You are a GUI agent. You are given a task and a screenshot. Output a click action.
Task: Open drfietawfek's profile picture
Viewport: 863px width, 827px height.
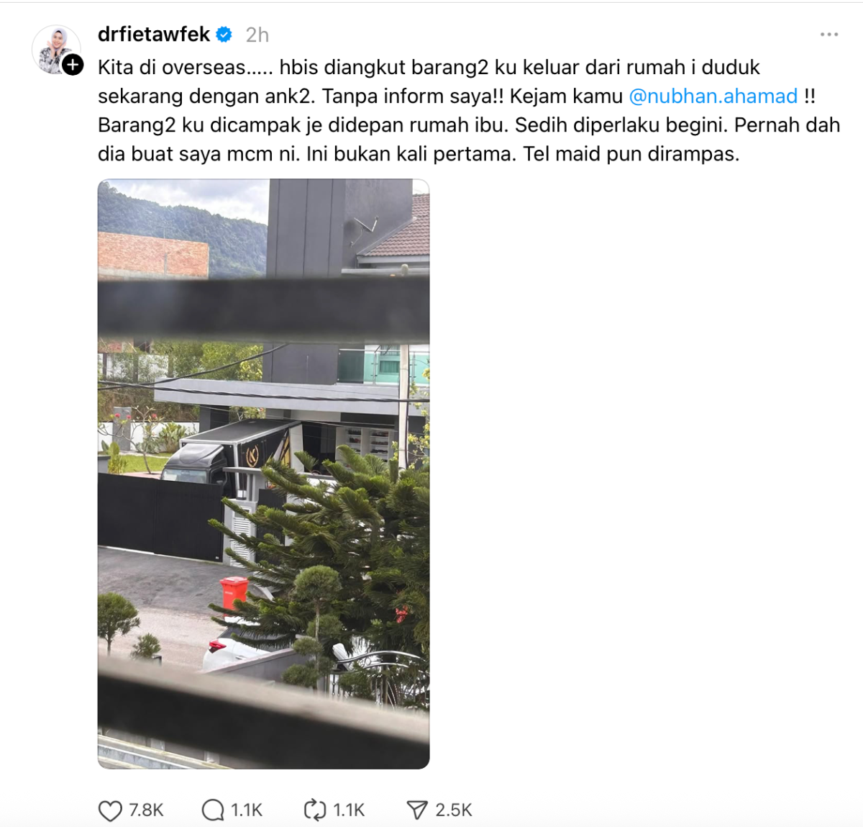tap(54, 49)
